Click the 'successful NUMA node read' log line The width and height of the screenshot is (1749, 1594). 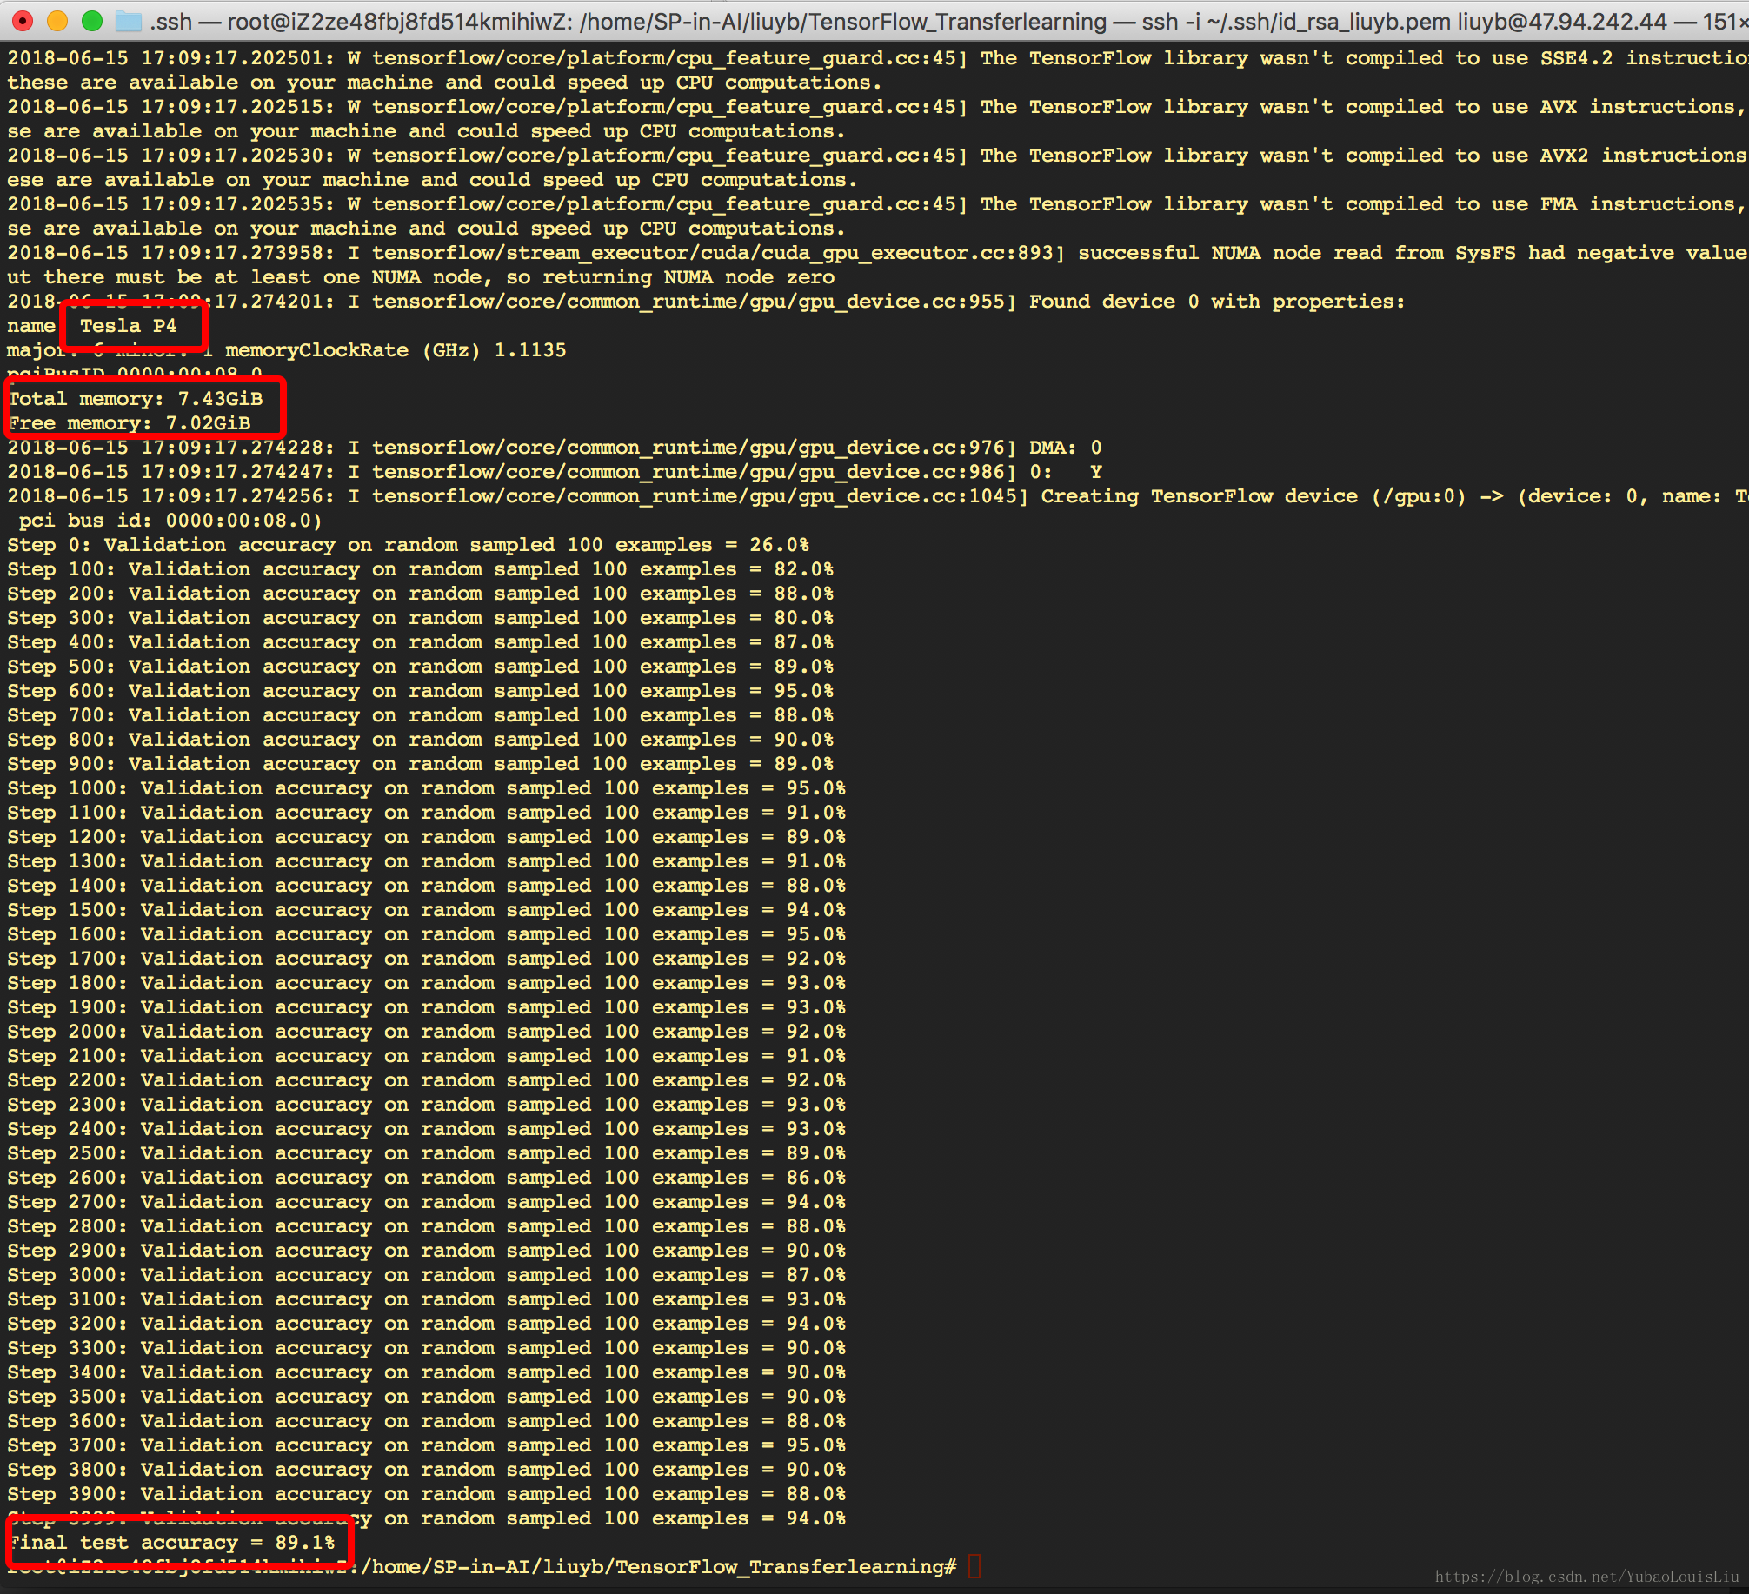tap(878, 253)
